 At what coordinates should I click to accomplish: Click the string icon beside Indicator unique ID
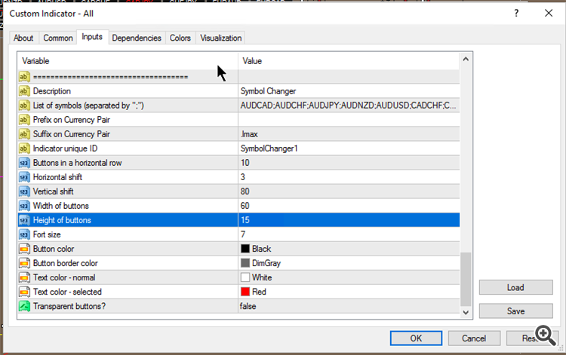(24, 148)
